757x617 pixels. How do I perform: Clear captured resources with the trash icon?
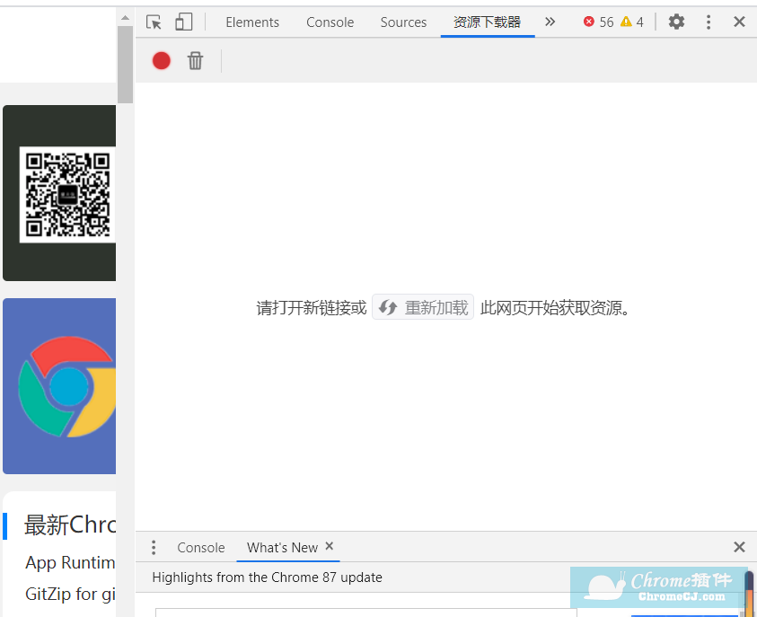click(196, 61)
